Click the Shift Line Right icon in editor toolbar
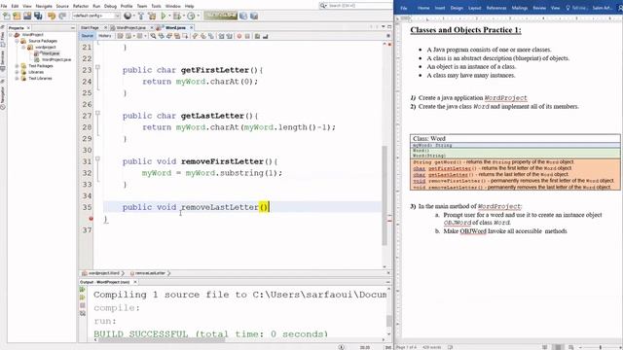Image resolution: width=623 pixels, height=350 pixels. tap(230, 36)
